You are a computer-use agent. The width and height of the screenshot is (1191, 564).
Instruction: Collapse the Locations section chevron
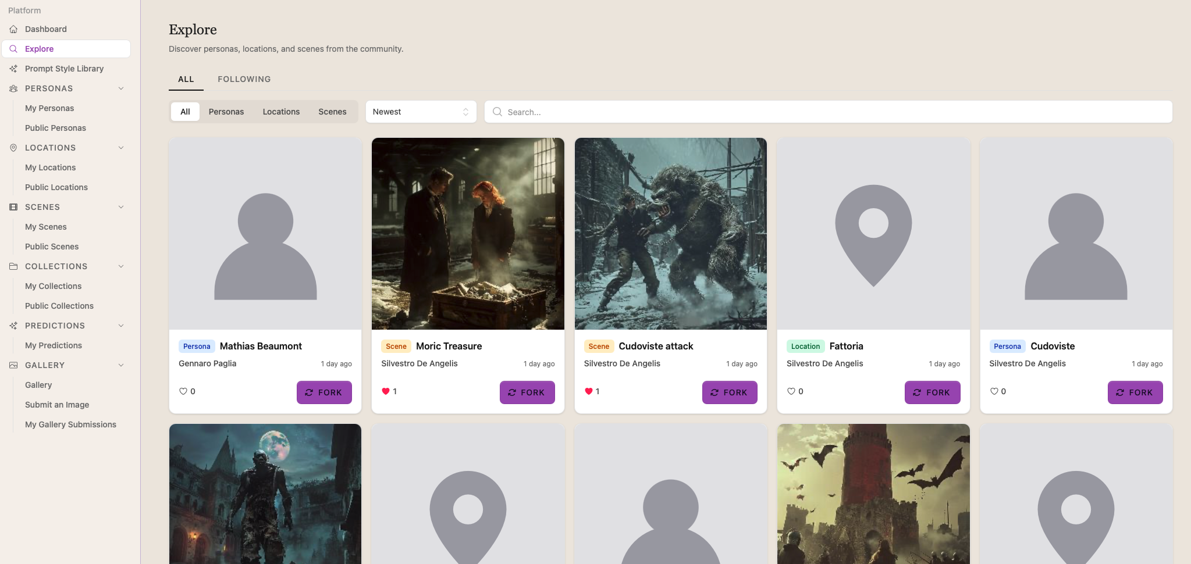(121, 148)
